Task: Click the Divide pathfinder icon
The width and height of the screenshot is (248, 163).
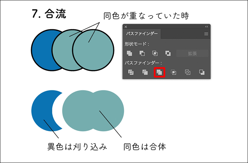Action: coord(131,72)
